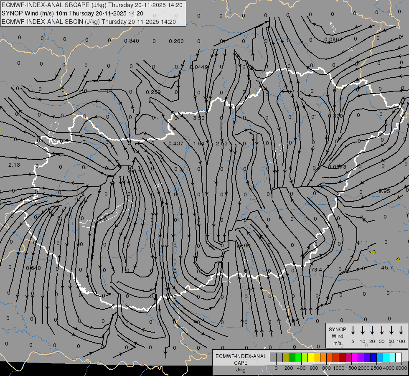409x376 pixels.
Task: Click the 10 m/s wind arrow in legend
Action: (362, 330)
